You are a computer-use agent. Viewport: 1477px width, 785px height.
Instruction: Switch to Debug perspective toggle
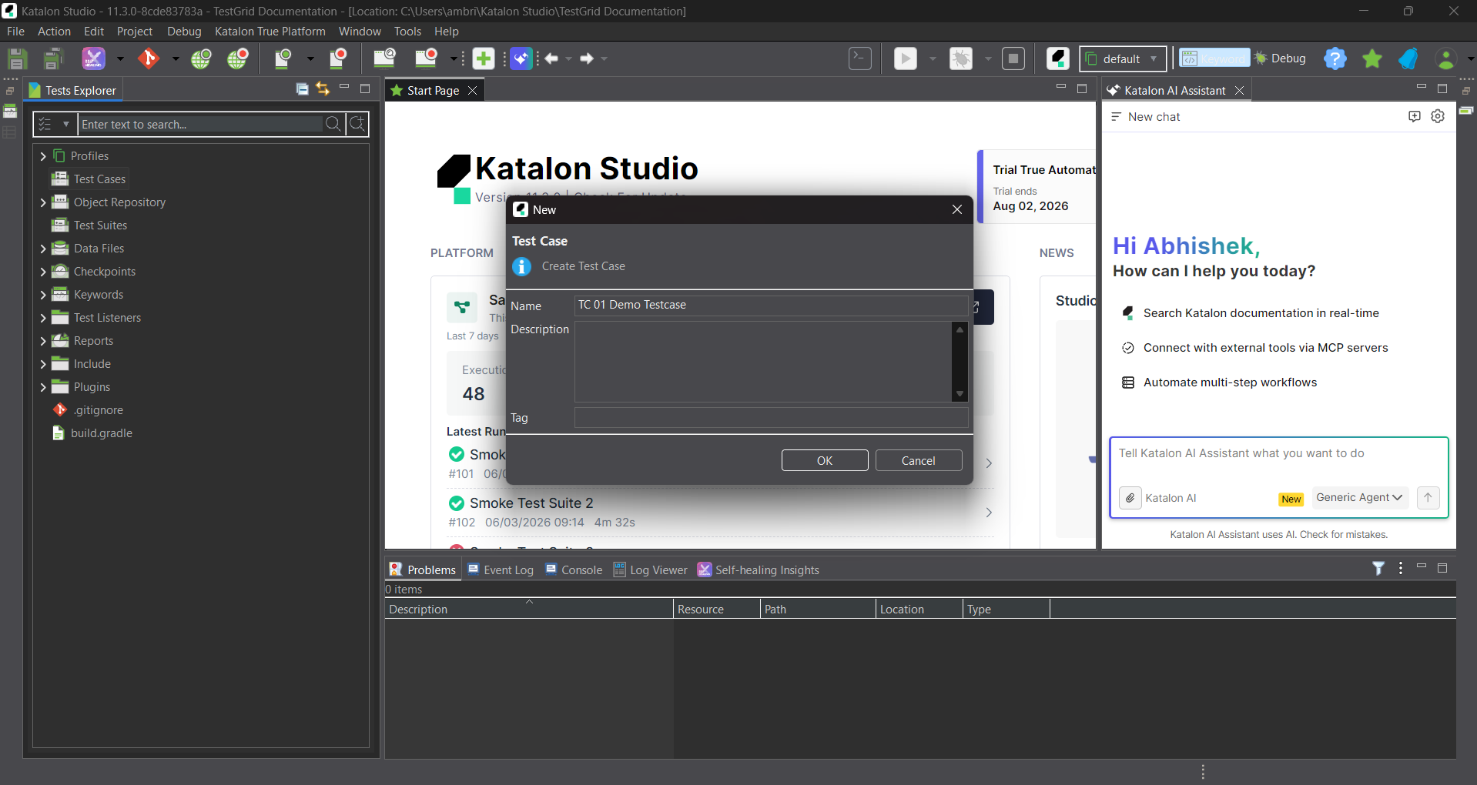pos(1280,58)
